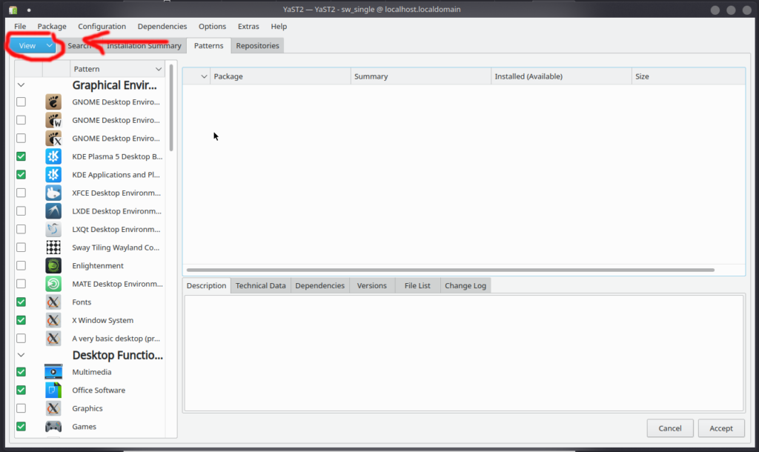Uncheck the KDE Applications and Plasma checkbox
759x452 pixels.
click(x=21, y=175)
